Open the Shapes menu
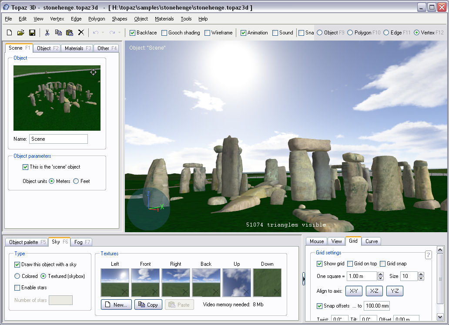Viewport: 449px width, 325px height. [119, 19]
